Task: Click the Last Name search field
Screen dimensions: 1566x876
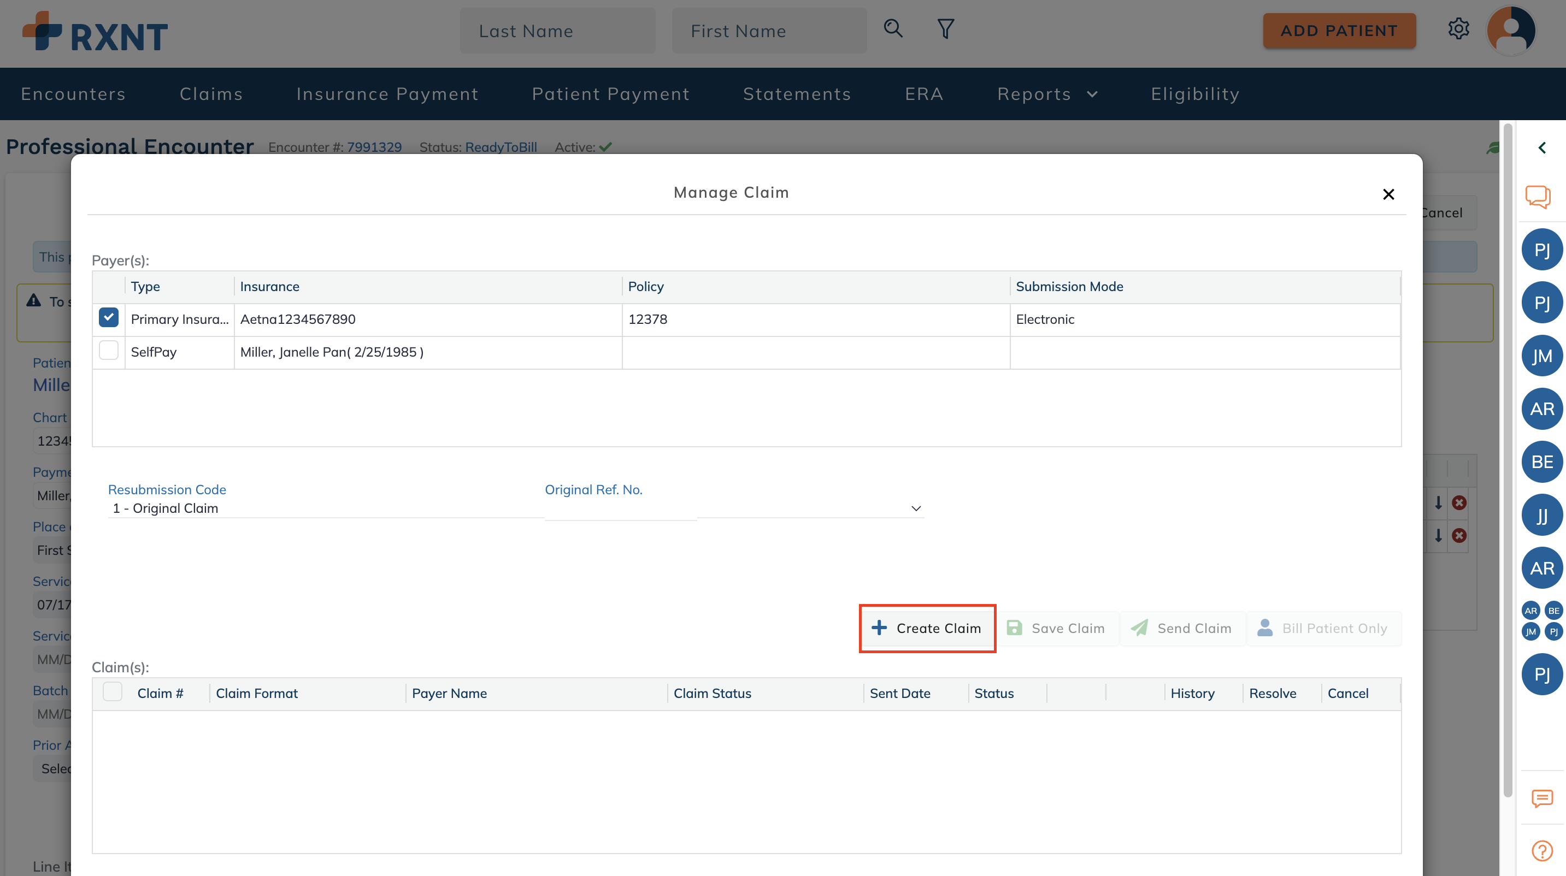Action: 557,31
